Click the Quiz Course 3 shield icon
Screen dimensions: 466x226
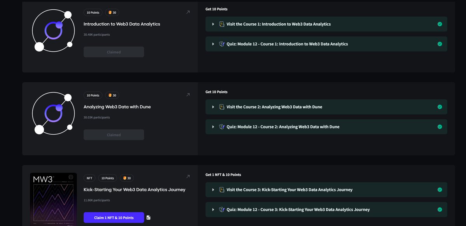[222, 210]
